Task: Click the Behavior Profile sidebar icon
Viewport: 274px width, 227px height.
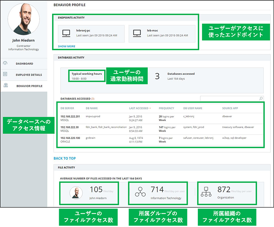Action: pyautogui.click(x=5, y=86)
